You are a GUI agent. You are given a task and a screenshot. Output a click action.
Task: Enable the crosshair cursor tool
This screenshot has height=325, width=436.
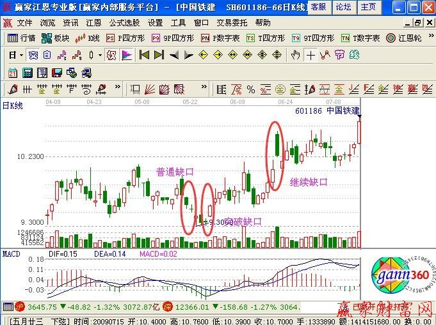[x=311, y=55]
